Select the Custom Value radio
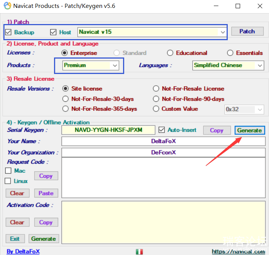Screen dimensions: 269x255 pyautogui.click(x=156, y=109)
